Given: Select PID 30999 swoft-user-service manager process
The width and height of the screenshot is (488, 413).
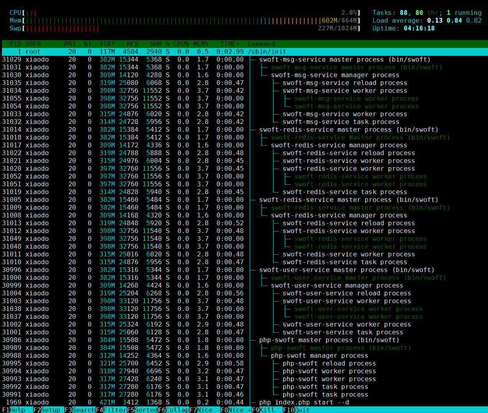Looking at the screenshot, I should 245,285.
